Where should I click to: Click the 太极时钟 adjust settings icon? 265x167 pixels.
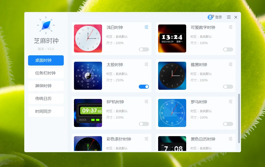[x=146, y=64]
